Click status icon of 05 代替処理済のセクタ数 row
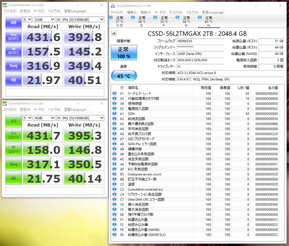 pyautogui.click(x=114, y=98)
